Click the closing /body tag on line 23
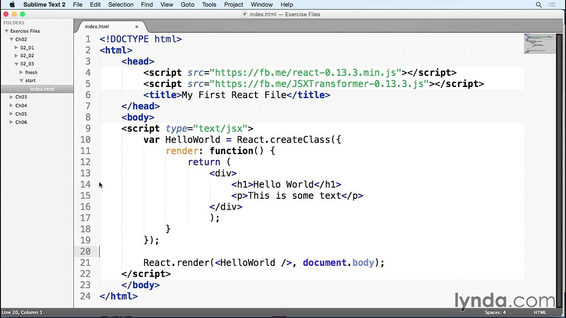Screen dimensions: 566x318 tap(141, 285)
